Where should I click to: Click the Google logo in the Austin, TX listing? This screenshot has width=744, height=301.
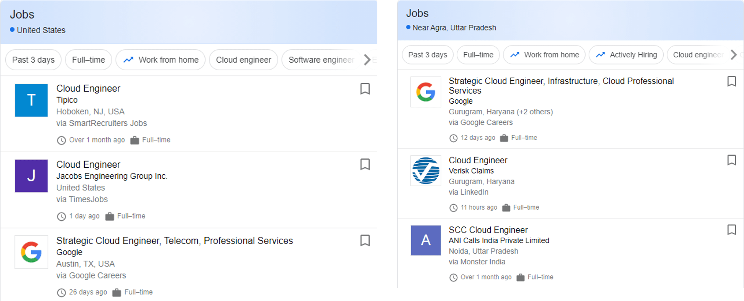click(x=31, y=252)
